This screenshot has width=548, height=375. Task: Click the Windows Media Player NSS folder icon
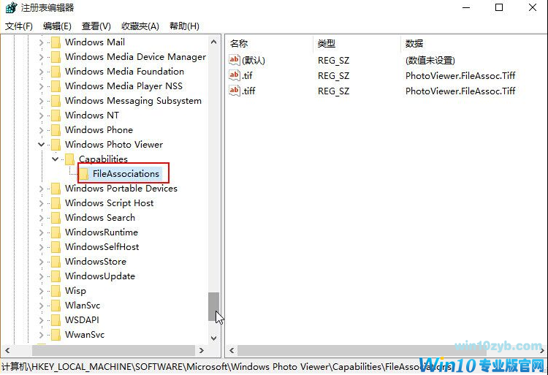click(56, 86)
